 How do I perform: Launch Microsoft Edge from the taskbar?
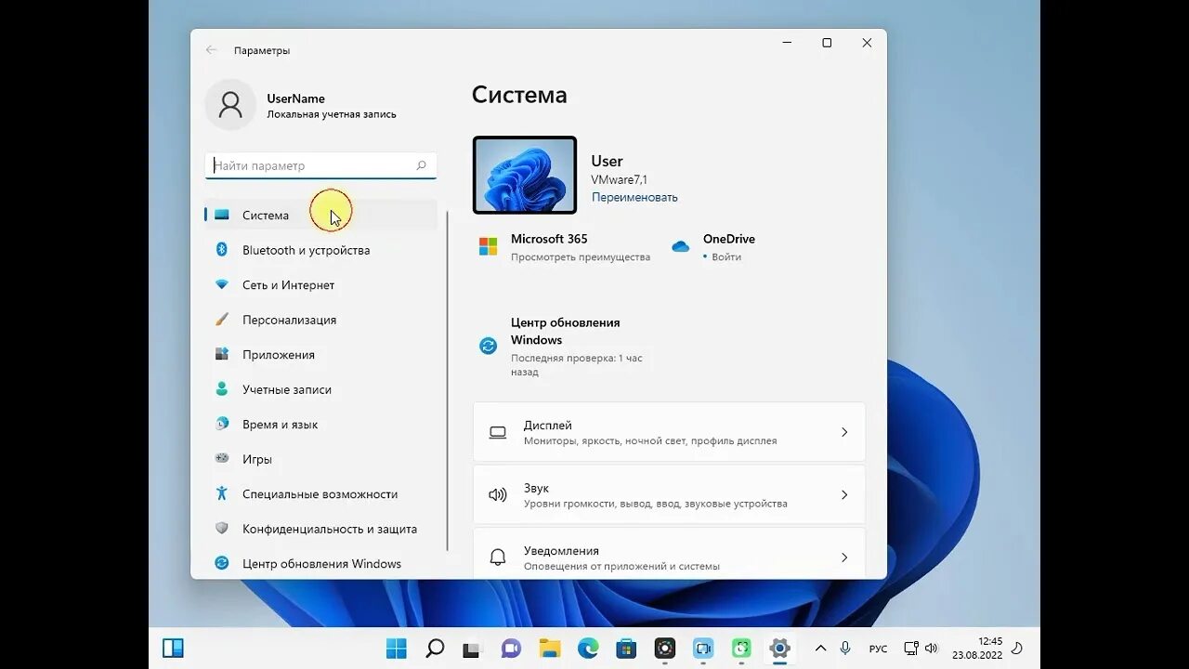pyautogui.click(x=588, y=649)
